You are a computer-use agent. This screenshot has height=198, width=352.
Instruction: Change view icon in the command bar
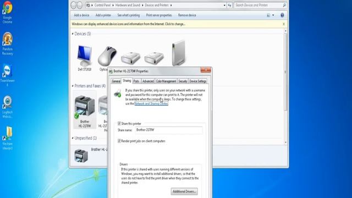(x=268, y=15)
